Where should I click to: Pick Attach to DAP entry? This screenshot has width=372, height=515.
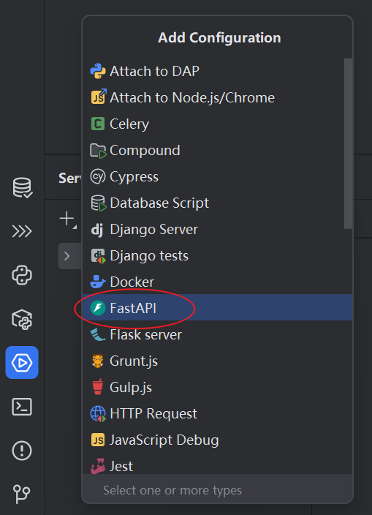218,71
